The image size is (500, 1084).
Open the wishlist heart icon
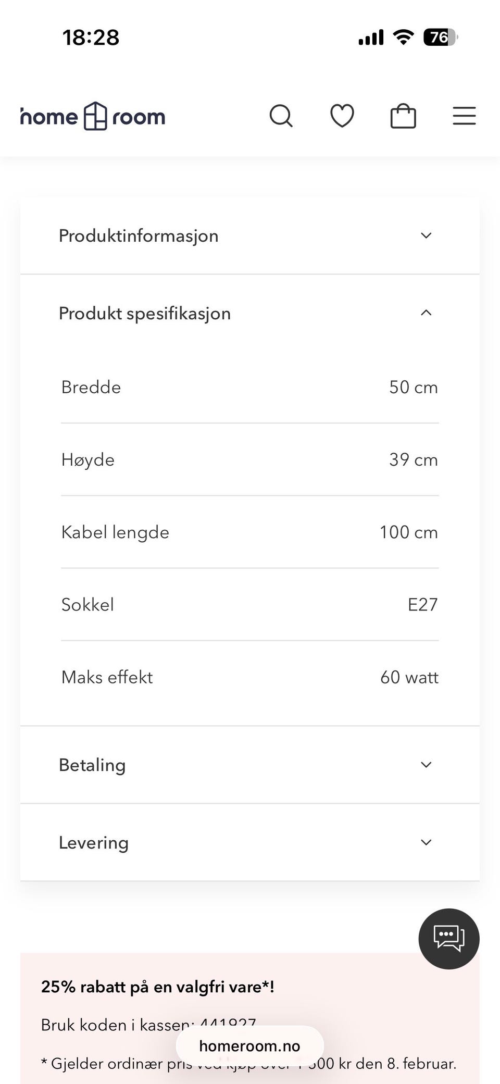pos(342,116)
